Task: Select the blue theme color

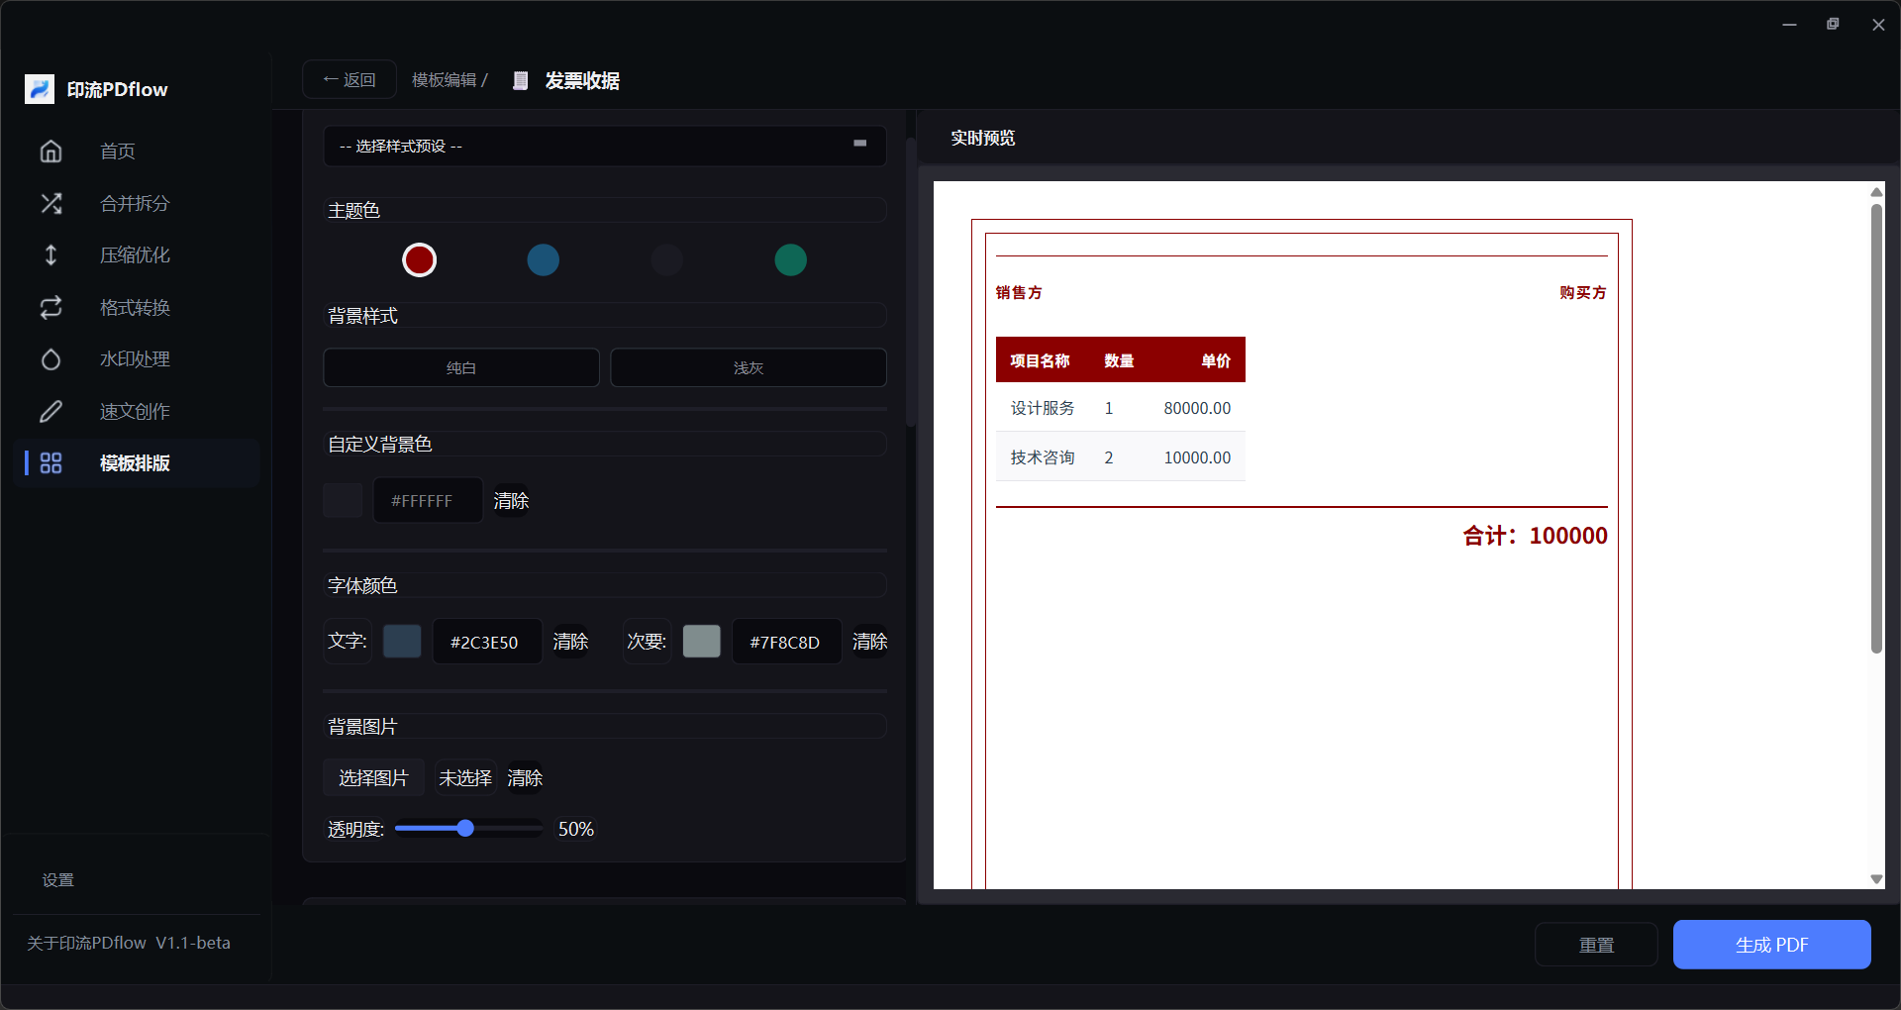Action: tap(543, 259)
